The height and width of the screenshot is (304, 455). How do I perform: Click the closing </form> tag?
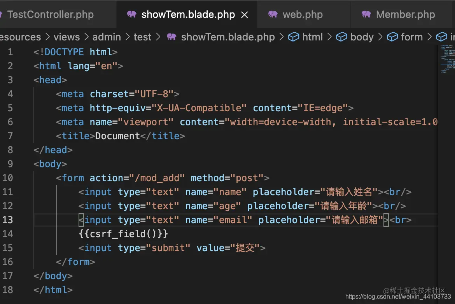[75, 262]
